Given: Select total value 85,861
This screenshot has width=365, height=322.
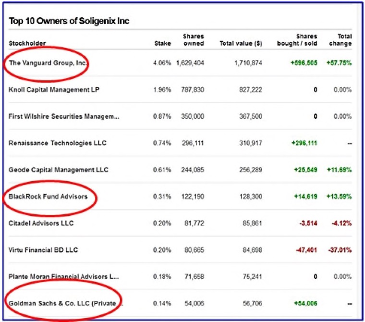Looking at the screenshot, I should tap(252, 223).
